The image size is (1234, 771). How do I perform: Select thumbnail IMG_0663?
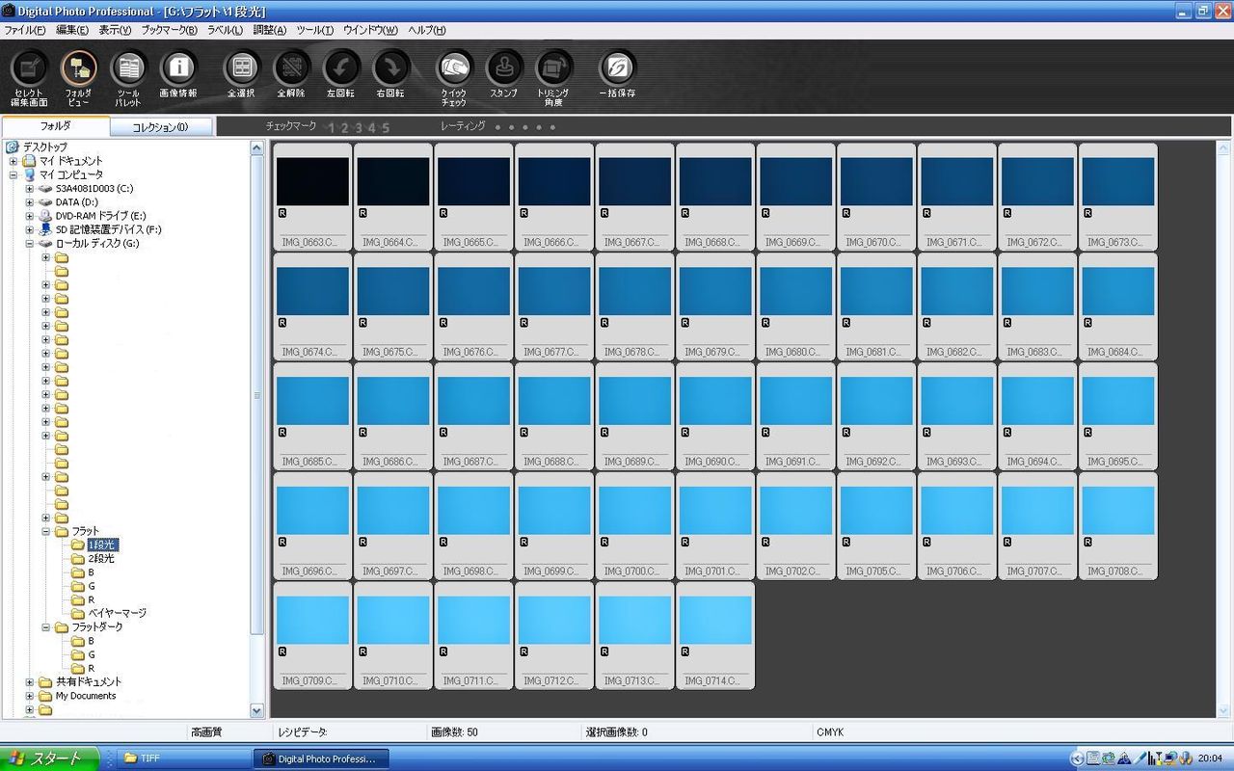[x=312, y=198]
